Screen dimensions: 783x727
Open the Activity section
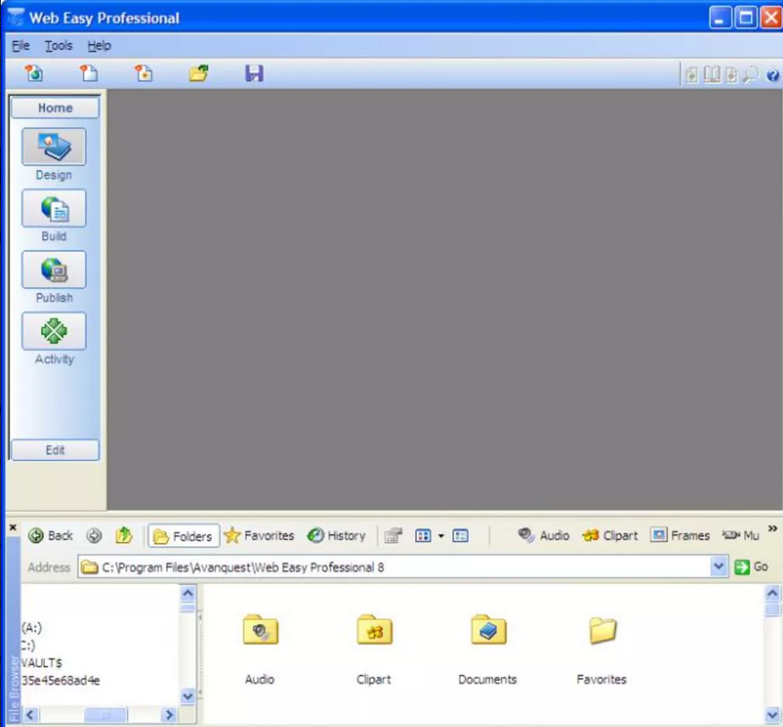pyautogui.click(x=54, y=331)
